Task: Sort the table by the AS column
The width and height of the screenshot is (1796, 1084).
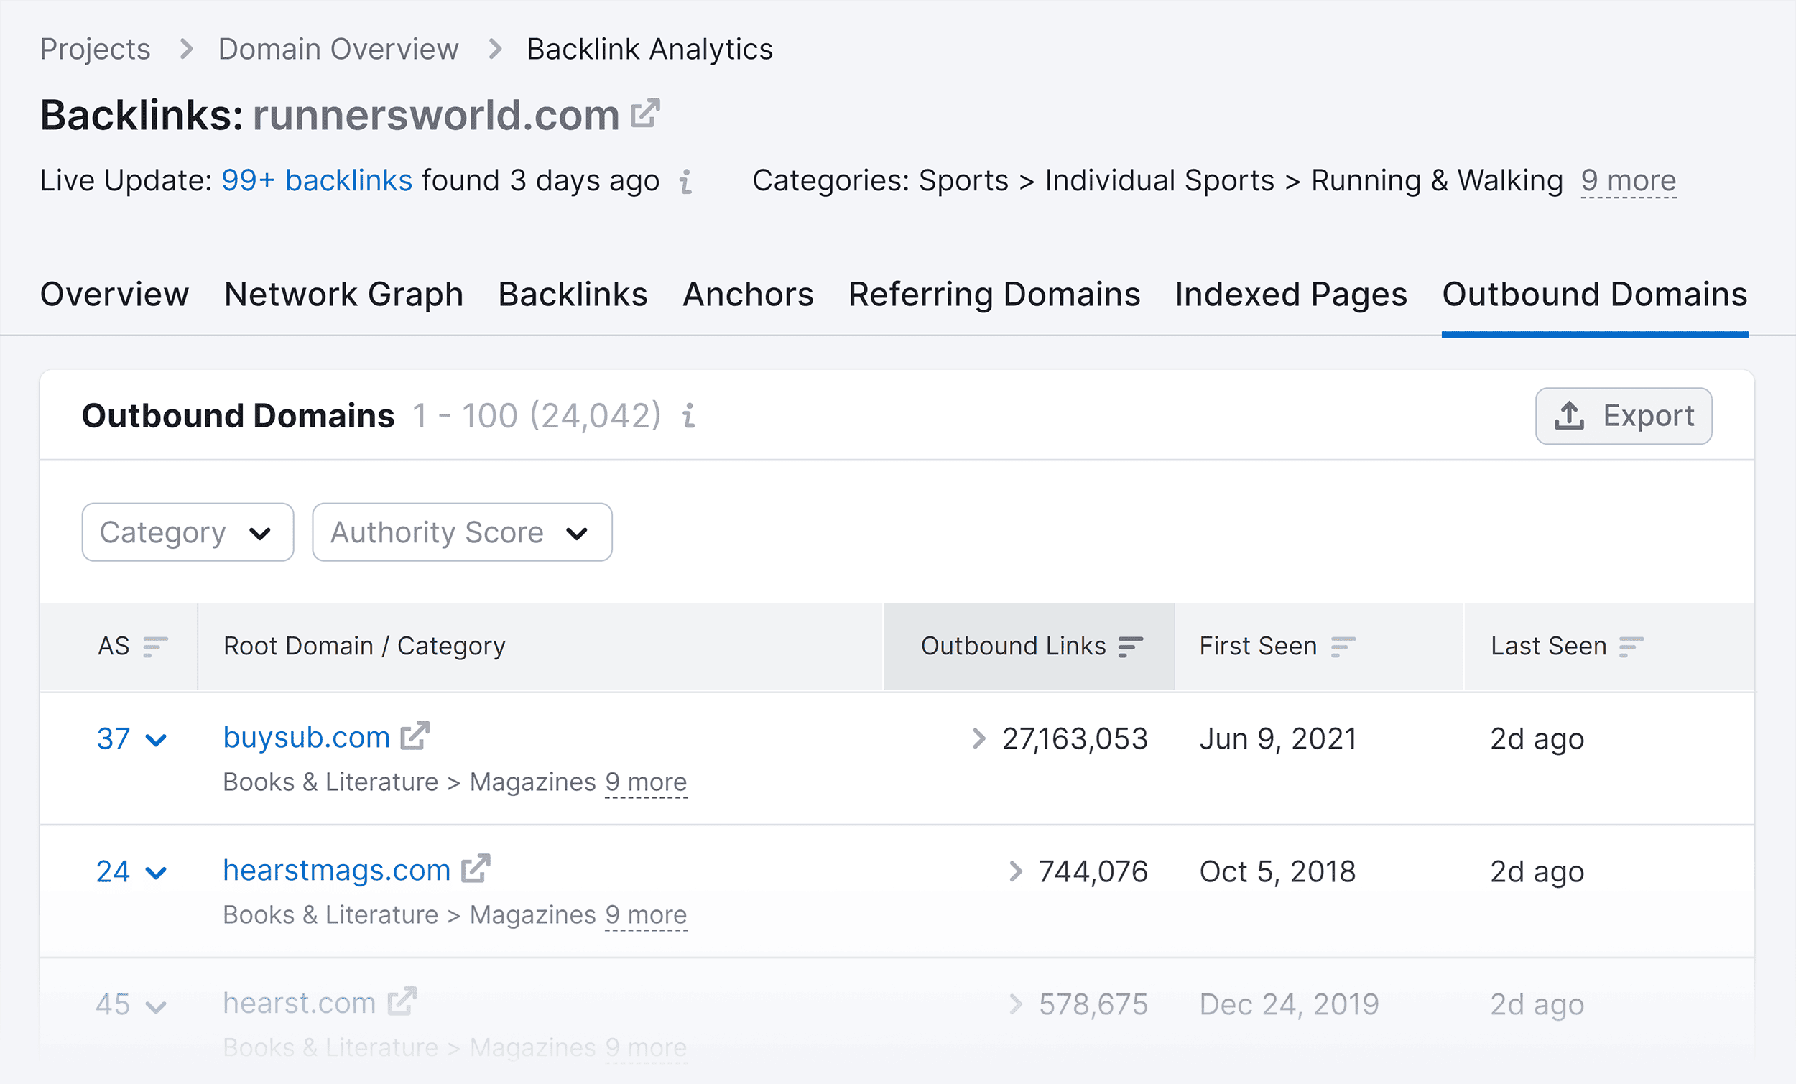Action: tap(154, 646)
